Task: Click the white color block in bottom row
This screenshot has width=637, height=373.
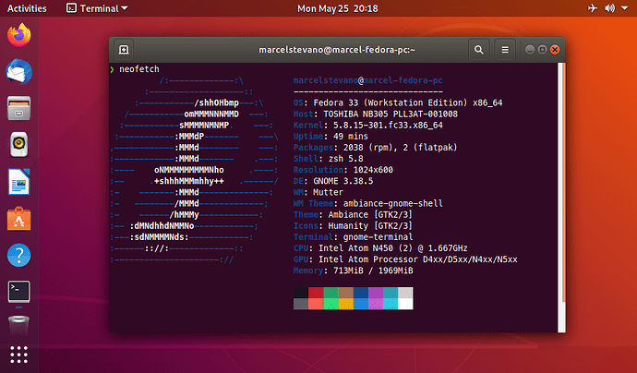Action: tap(405, 304)
